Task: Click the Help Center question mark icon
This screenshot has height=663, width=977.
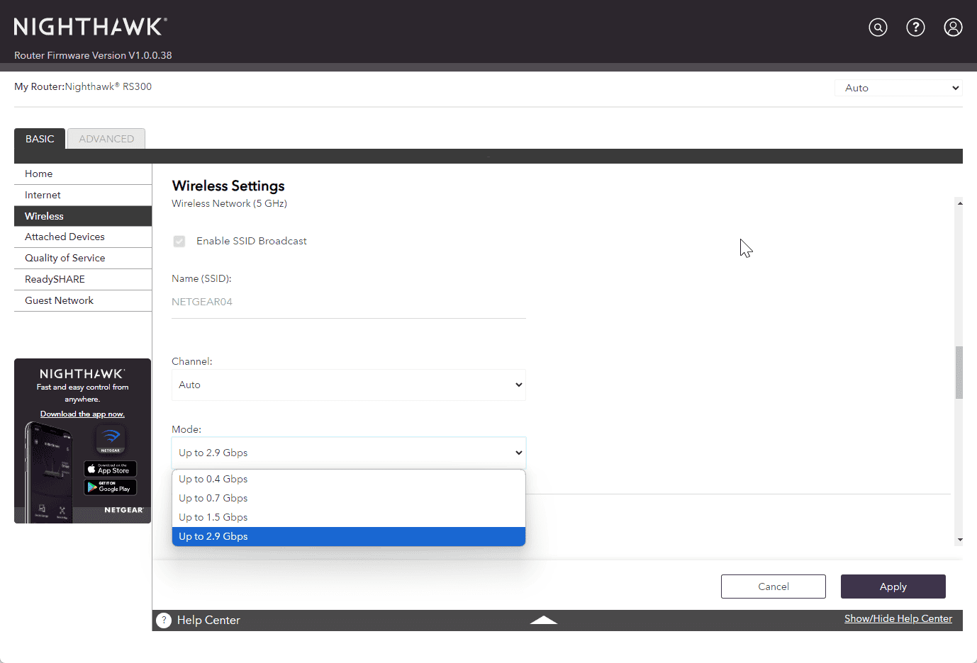Action: coord(164,620)
